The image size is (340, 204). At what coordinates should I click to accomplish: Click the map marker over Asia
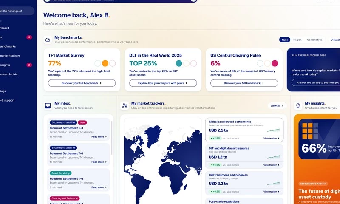(x=199, y=169)
